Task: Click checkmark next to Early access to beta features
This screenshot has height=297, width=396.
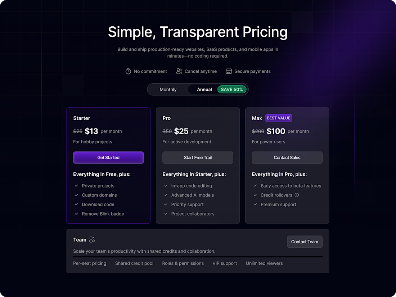Action: tap(255, 186)
